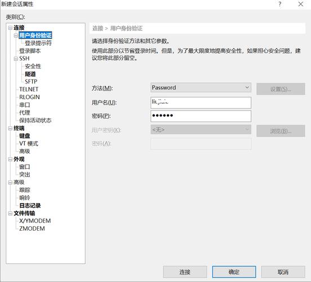Open 键盘 settings page
Screen dimensions: 311x282
pos(25,136)
